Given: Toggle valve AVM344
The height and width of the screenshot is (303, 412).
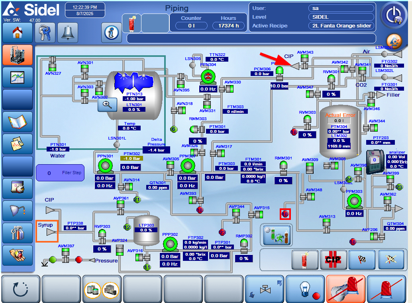Looking at the screenshot, I should [371, 128].
